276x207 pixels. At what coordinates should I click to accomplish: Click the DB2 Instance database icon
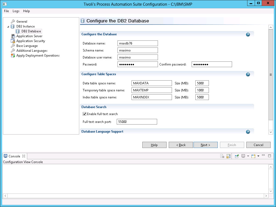[12, 26]
